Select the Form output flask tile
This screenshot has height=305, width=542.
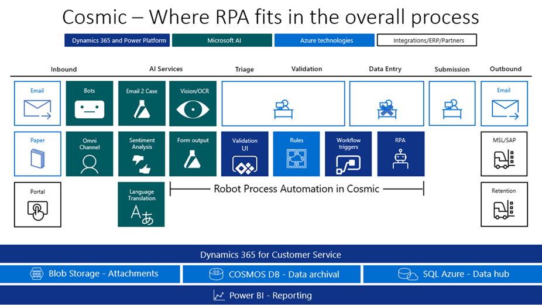point(193,154)
